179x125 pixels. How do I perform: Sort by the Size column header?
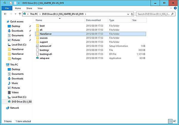pyautogui.click(x=139, y=20)
